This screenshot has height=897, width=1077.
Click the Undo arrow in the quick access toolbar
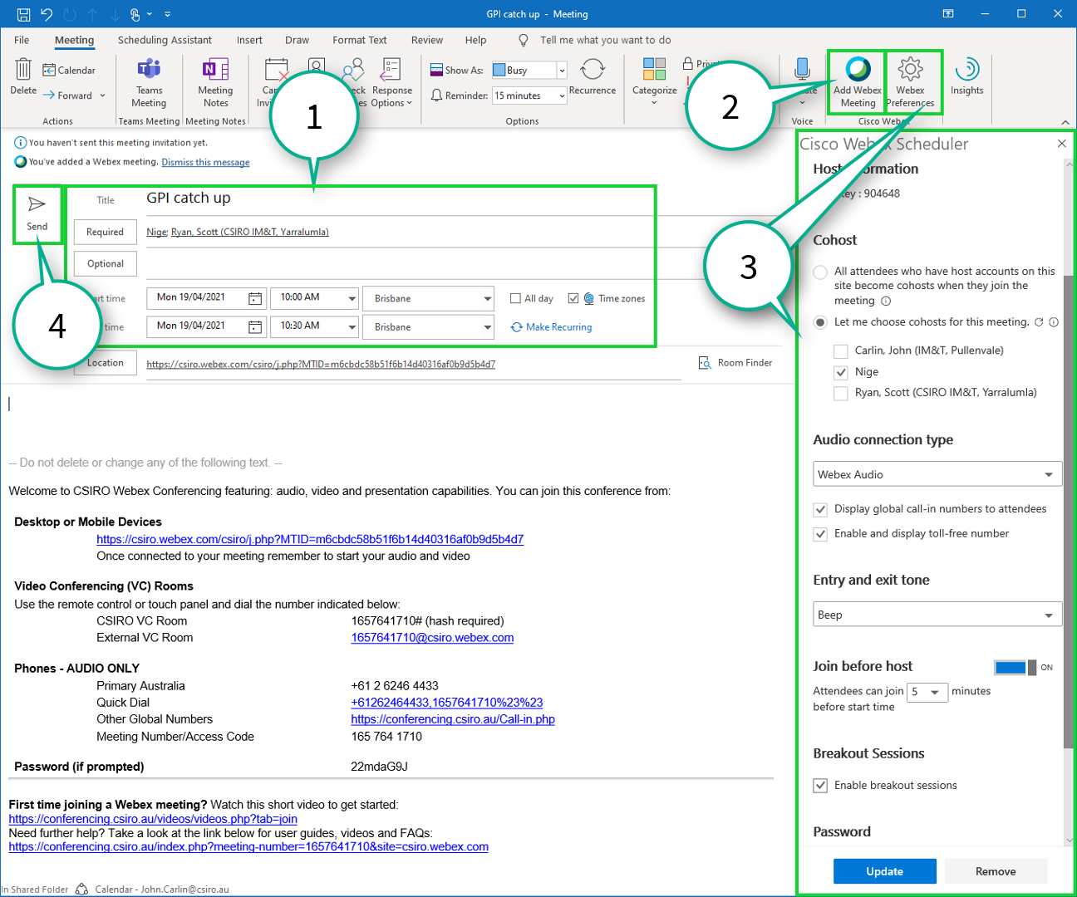point(47,14)
